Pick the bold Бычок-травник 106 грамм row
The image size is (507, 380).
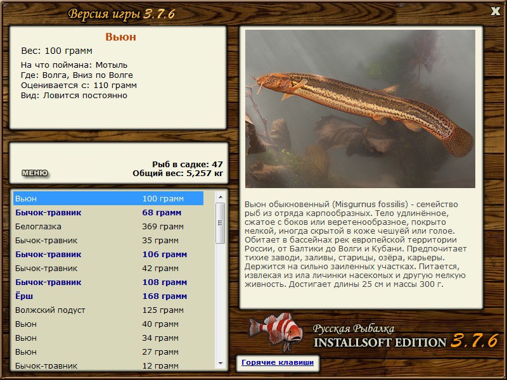pyautogui.click(x=108, y=255)
